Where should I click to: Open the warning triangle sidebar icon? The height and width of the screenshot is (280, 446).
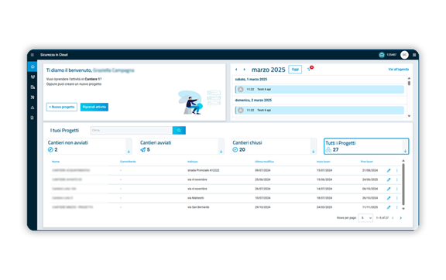tap(33, 108)
